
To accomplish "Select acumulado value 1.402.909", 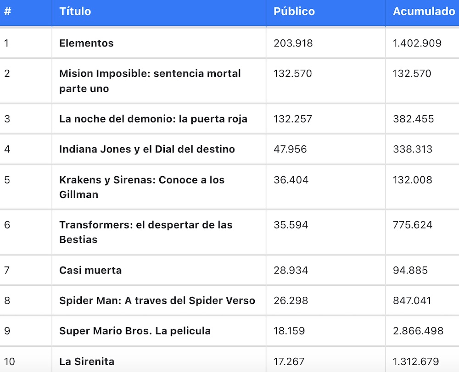I will pos(417,43).
